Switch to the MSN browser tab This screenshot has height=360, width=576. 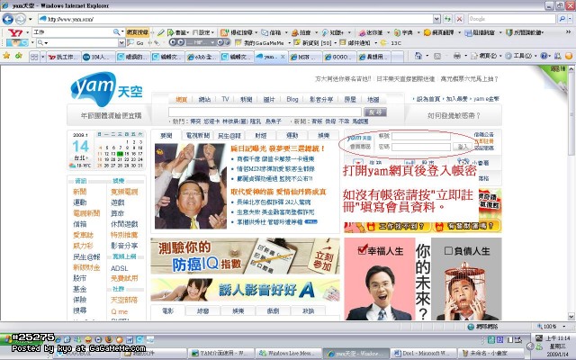304,57
